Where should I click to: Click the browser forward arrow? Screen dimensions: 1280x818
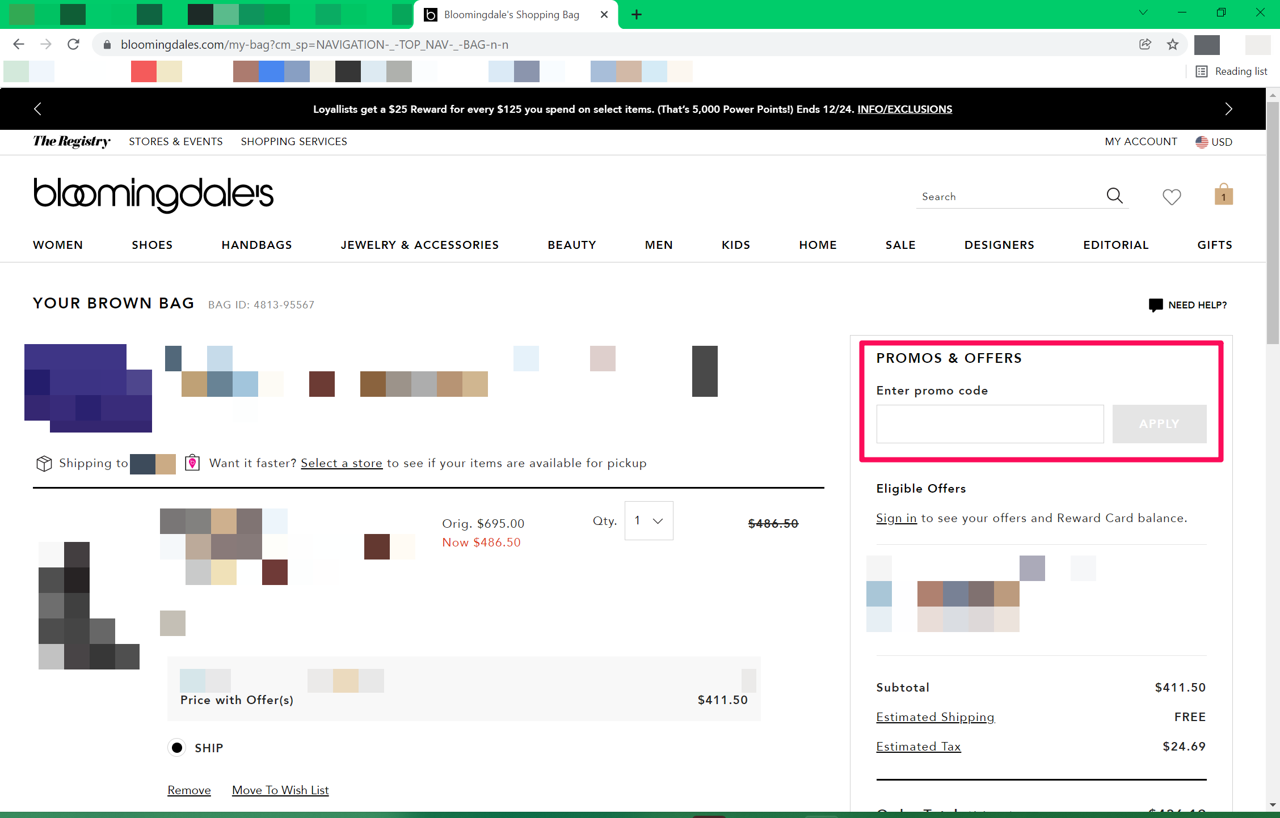tap(46, 44)
